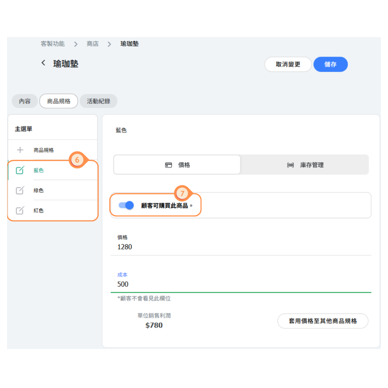The width and height of the screenshot is (388, 388).
Task: Click 套用價格至其他商品規格 button
Action: click(x=323, y=321)
